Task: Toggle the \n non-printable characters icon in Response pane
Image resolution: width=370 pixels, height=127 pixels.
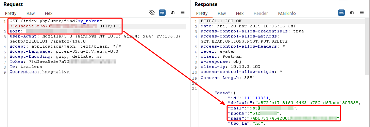Action: coord(352,12)
